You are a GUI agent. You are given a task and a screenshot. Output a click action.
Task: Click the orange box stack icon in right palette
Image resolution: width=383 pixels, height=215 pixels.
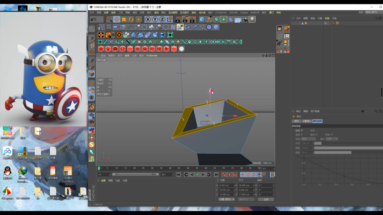pyautogui.click(x=287, y=29)
